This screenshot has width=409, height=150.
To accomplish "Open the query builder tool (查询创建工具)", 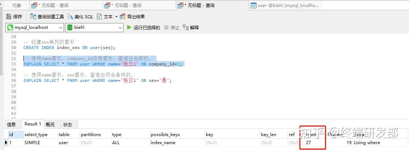I will pyautogui.click(x=47, y=17).
